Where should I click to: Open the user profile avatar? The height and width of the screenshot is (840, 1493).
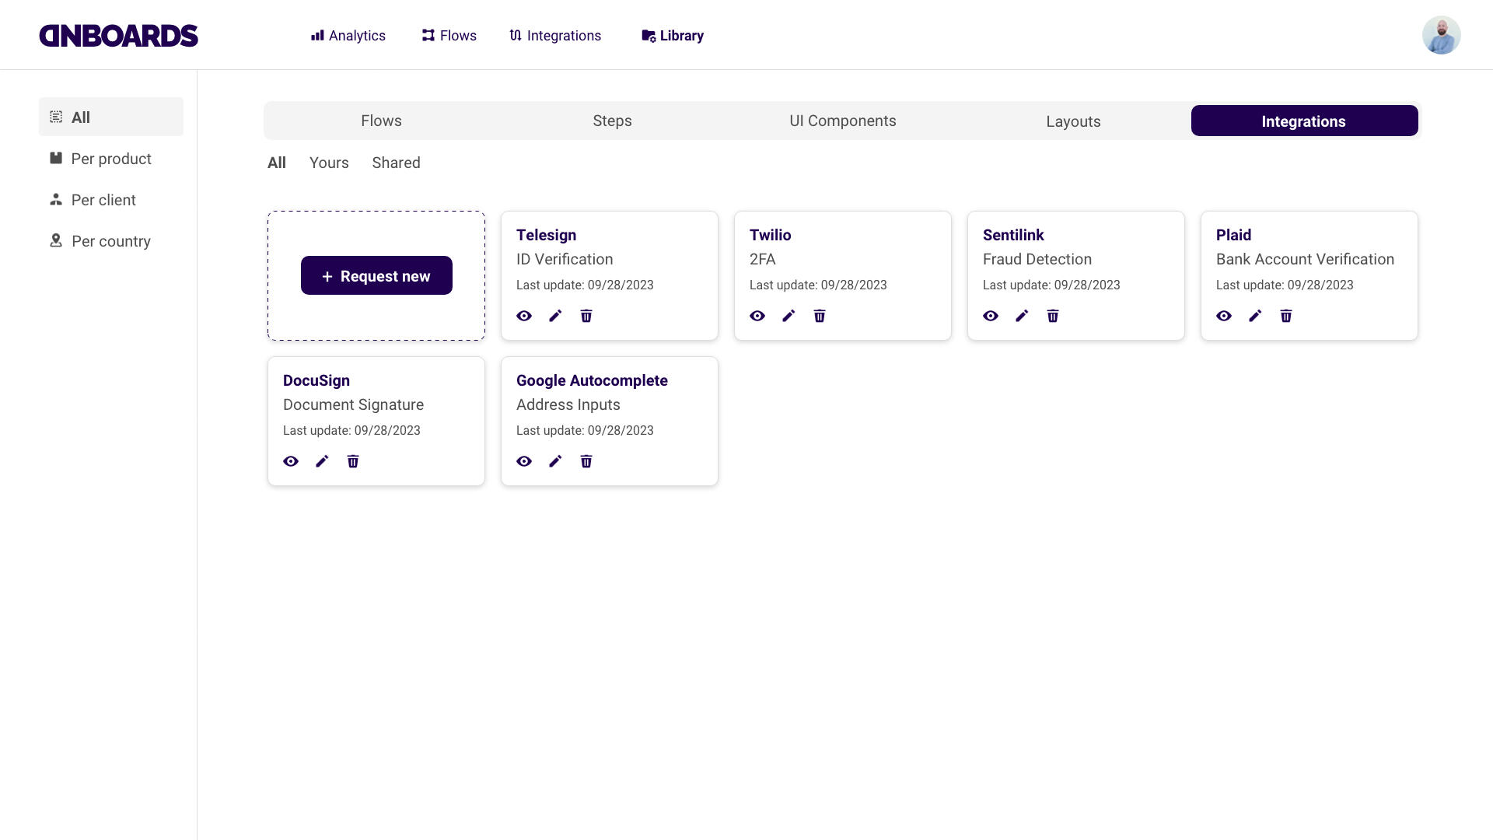(1441, 35)
